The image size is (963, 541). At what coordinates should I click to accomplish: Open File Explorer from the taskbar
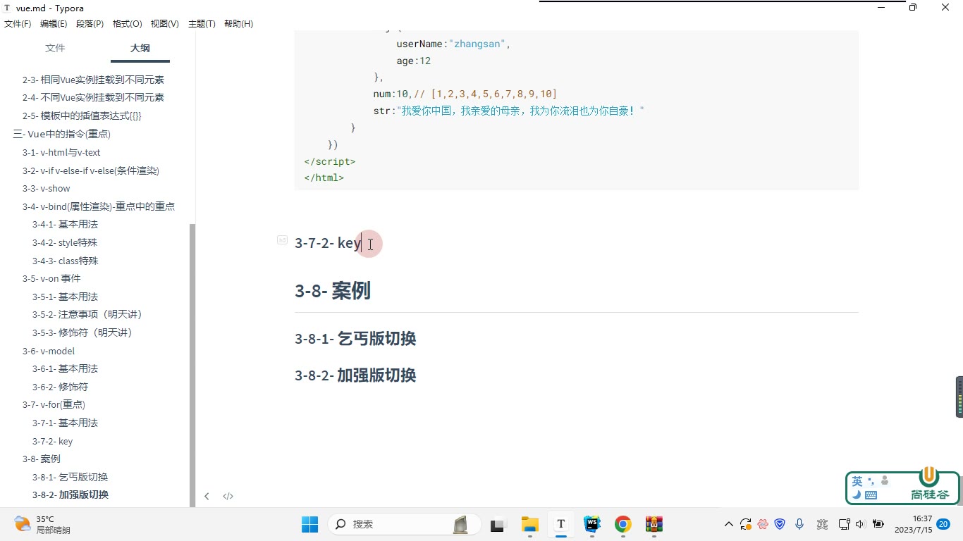tap(529, 524)
